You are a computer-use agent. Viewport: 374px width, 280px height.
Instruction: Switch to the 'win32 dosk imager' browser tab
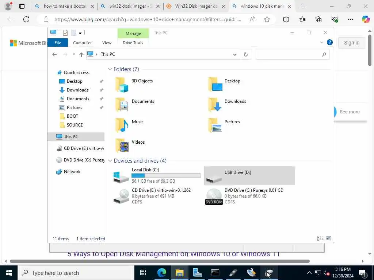pos(130,6)
